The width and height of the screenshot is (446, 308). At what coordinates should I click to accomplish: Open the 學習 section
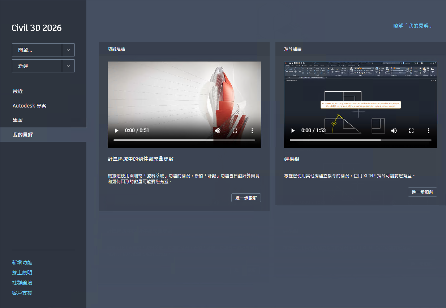43,120
